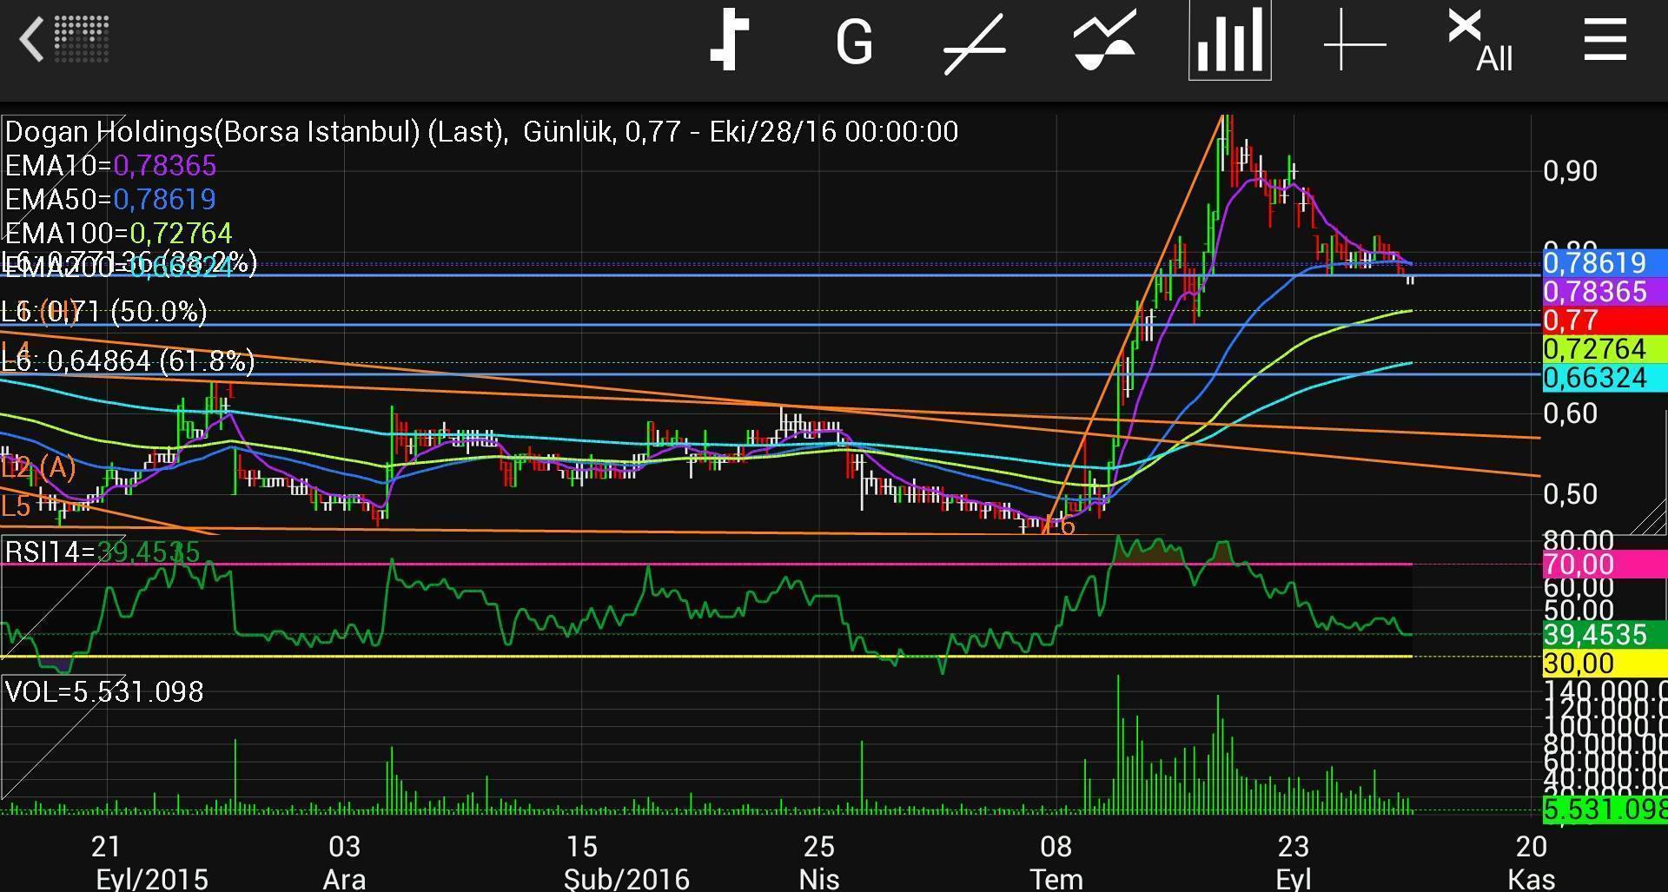1668x892 pixels.
Task: Tap the VOL=5.531.098 label
Action: [x=104, y=691]
